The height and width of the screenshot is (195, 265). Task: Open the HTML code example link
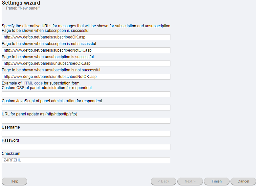point(33,83)
